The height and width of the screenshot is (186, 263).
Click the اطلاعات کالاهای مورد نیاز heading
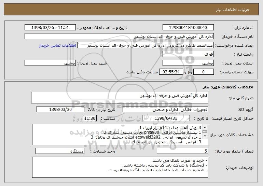(228, 87)
